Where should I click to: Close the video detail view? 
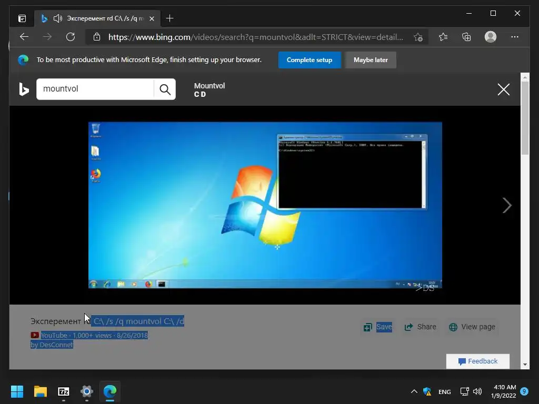(504, 89)
